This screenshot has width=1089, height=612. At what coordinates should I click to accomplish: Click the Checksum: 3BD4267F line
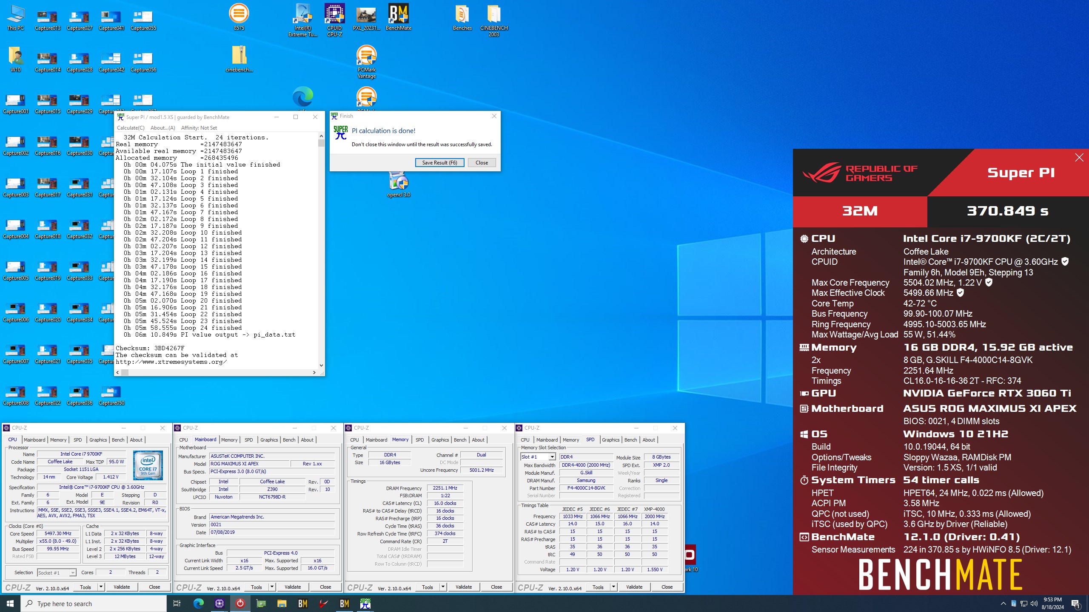point(150,348)
